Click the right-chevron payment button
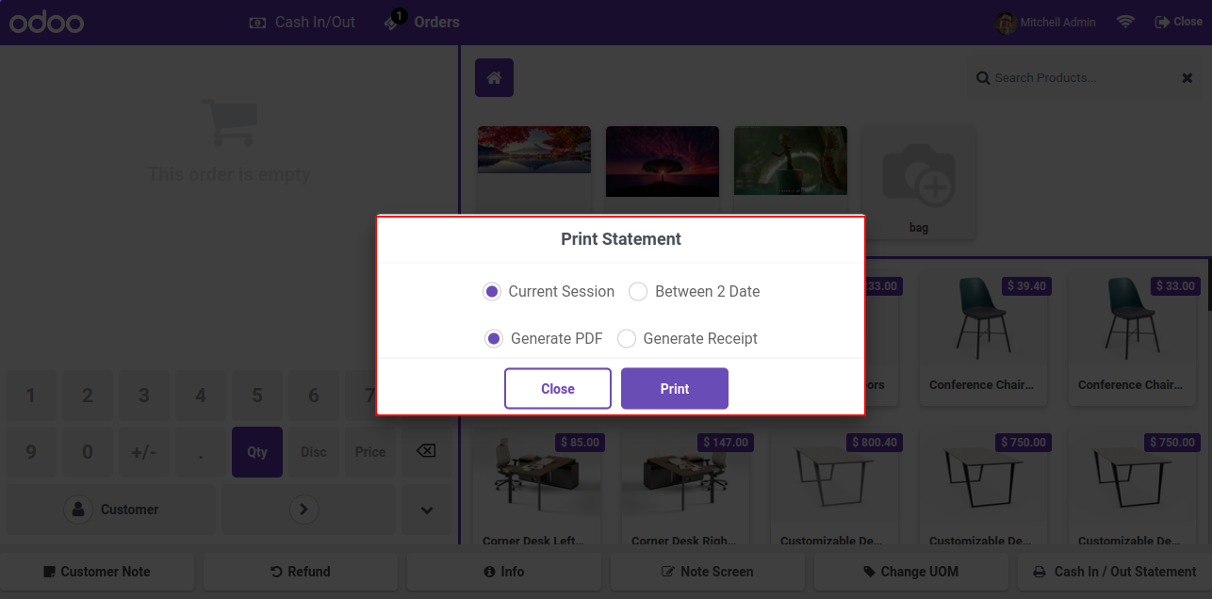This screenshot has height=599, width=1212. coord(303,510)
